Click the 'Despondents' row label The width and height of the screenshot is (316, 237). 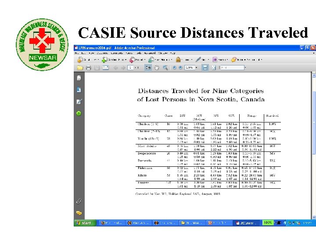[x=147, y=153]
